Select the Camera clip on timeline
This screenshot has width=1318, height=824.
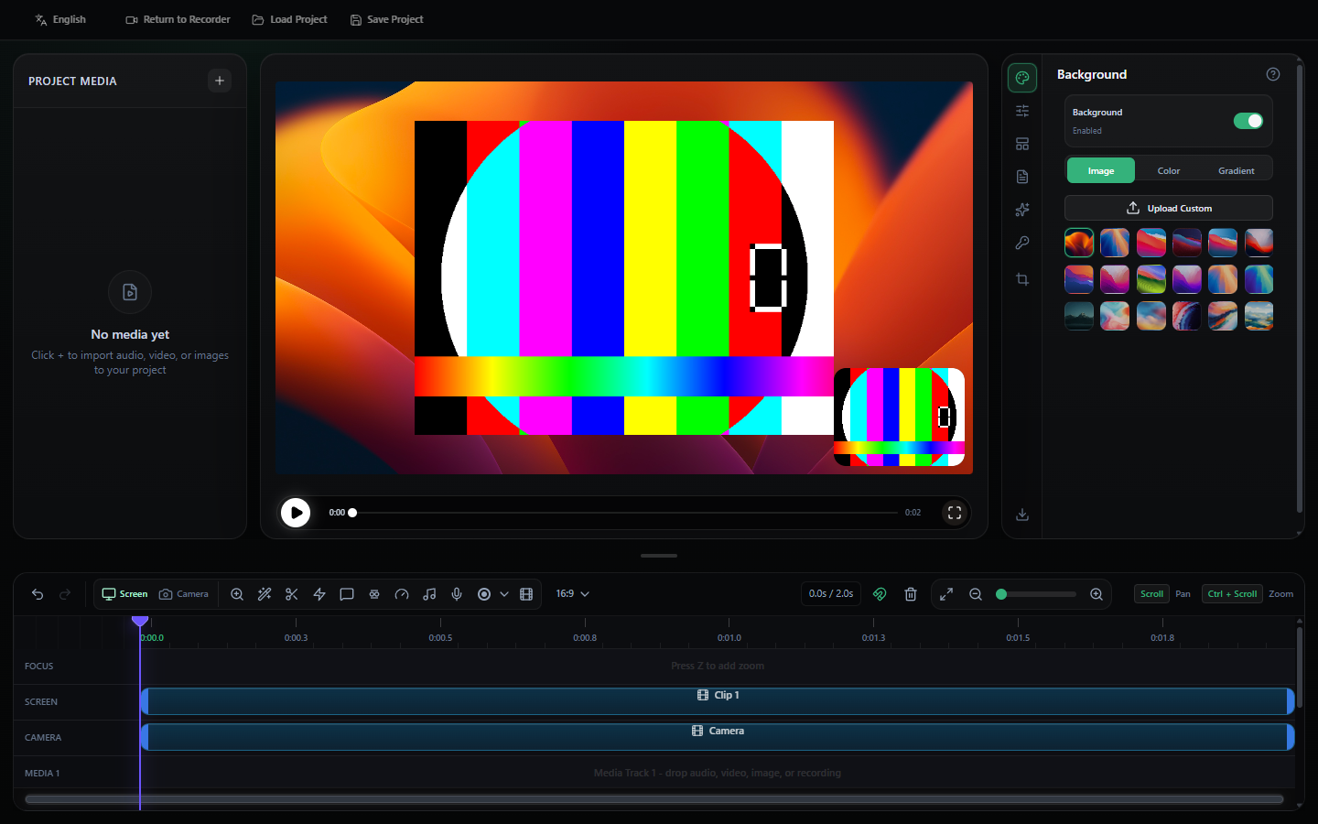pyautogui.click(x=718, y=737)
